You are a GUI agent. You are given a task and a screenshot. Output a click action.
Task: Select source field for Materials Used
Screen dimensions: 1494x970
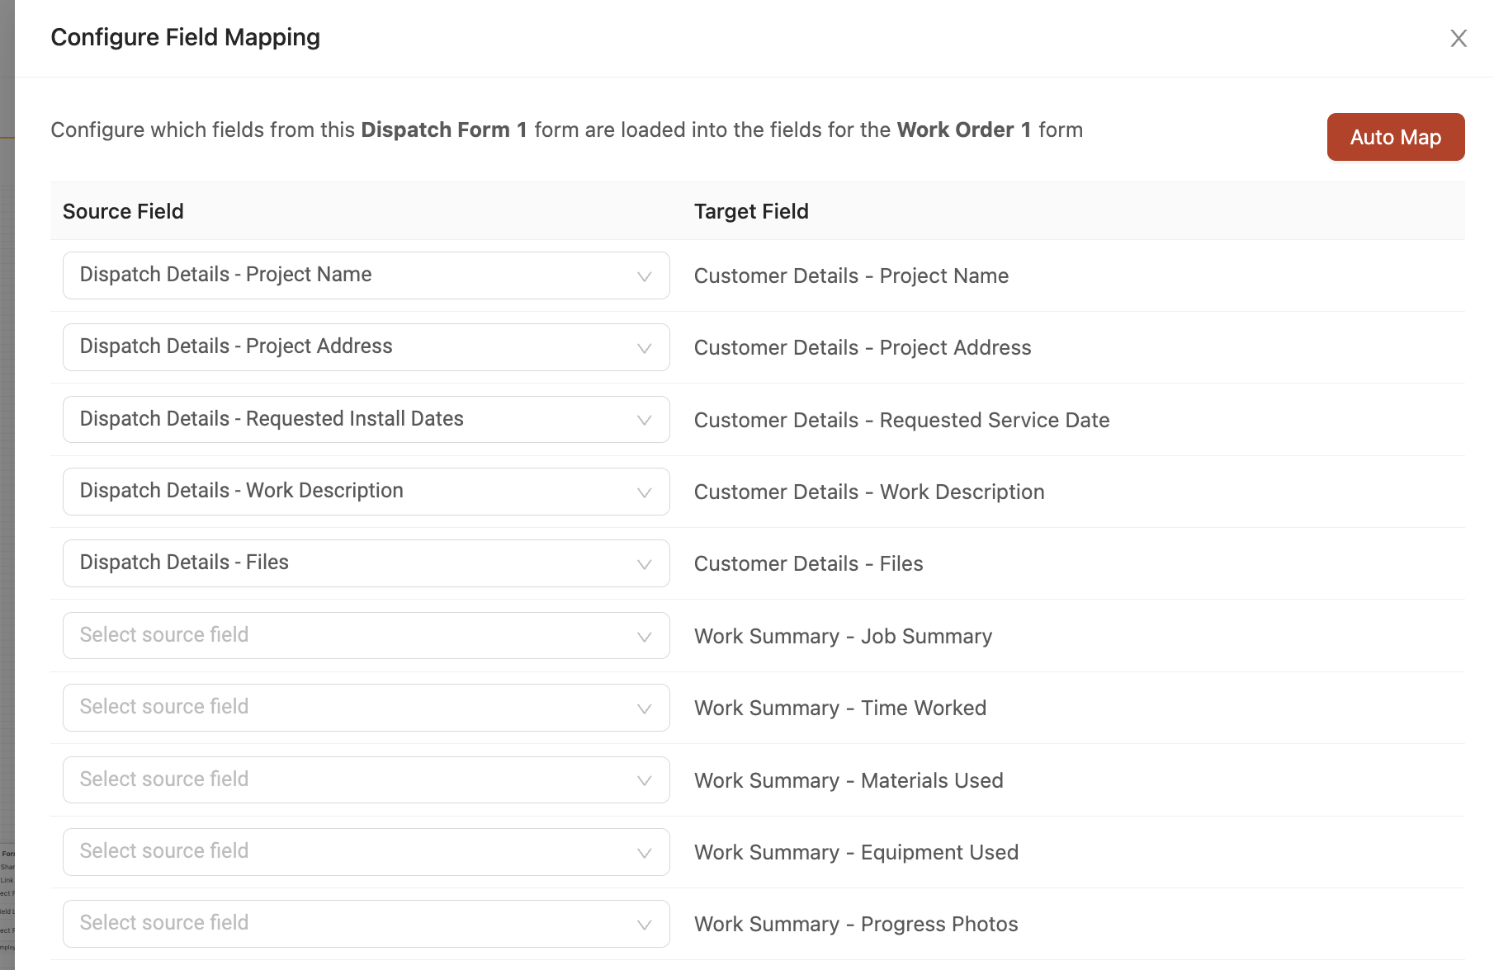pos(366,779)
